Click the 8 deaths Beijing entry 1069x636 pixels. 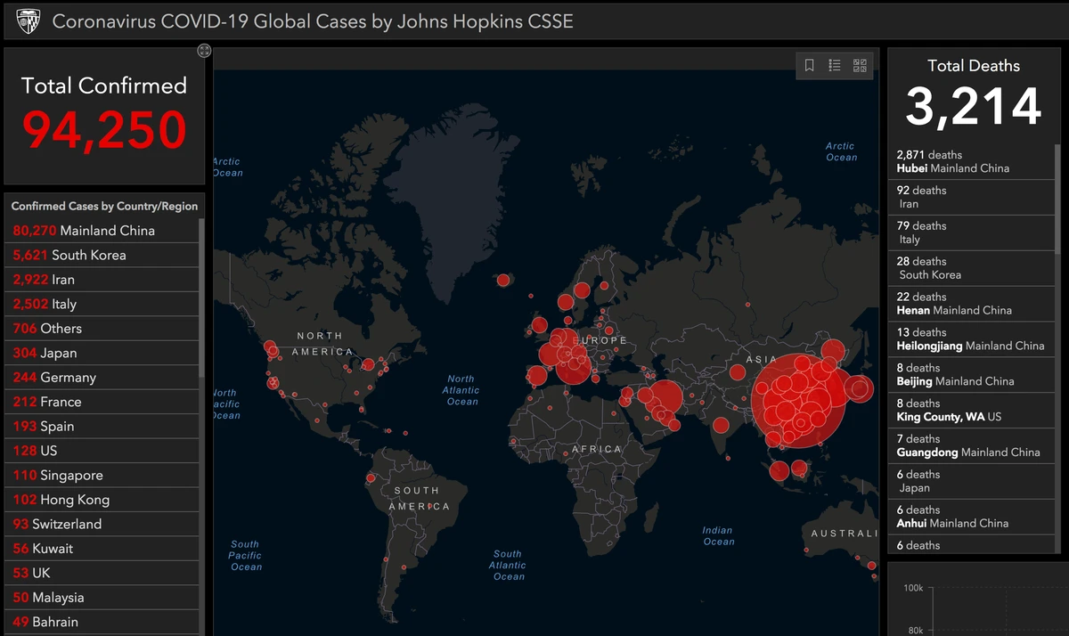pos(972,375)
